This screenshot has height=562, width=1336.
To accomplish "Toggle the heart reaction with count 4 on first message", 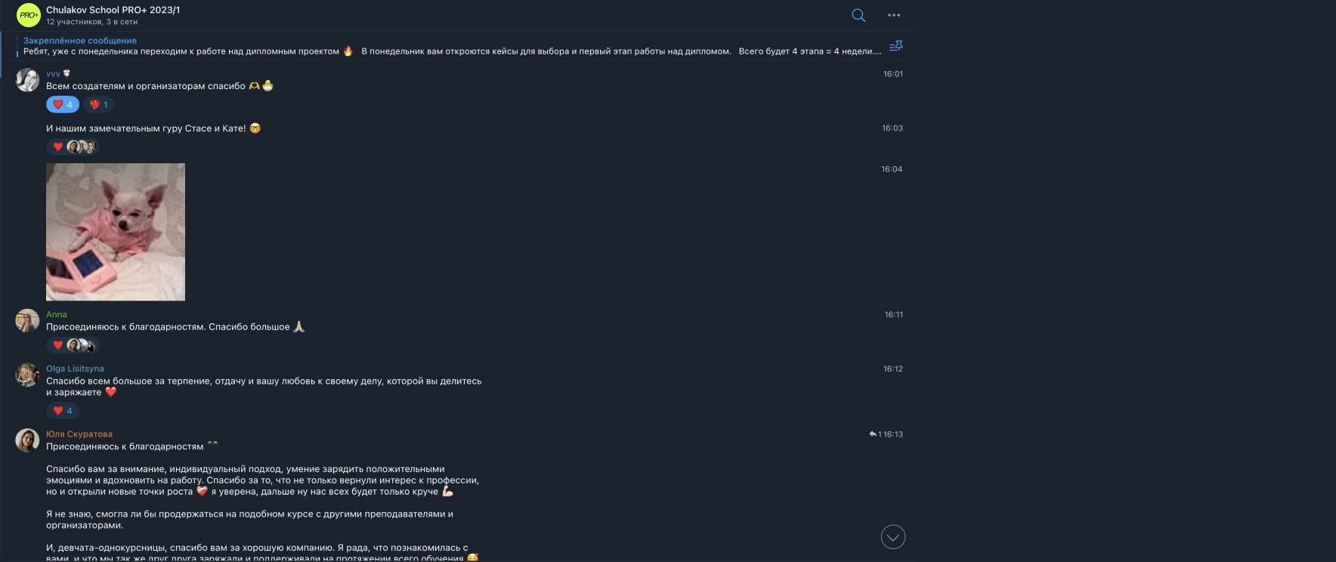I will pyautogui.click(x=63, y=104).
